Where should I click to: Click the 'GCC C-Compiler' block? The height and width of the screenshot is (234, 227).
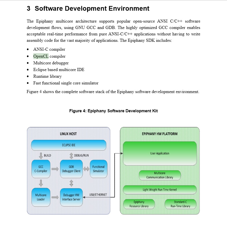point(41,169)
